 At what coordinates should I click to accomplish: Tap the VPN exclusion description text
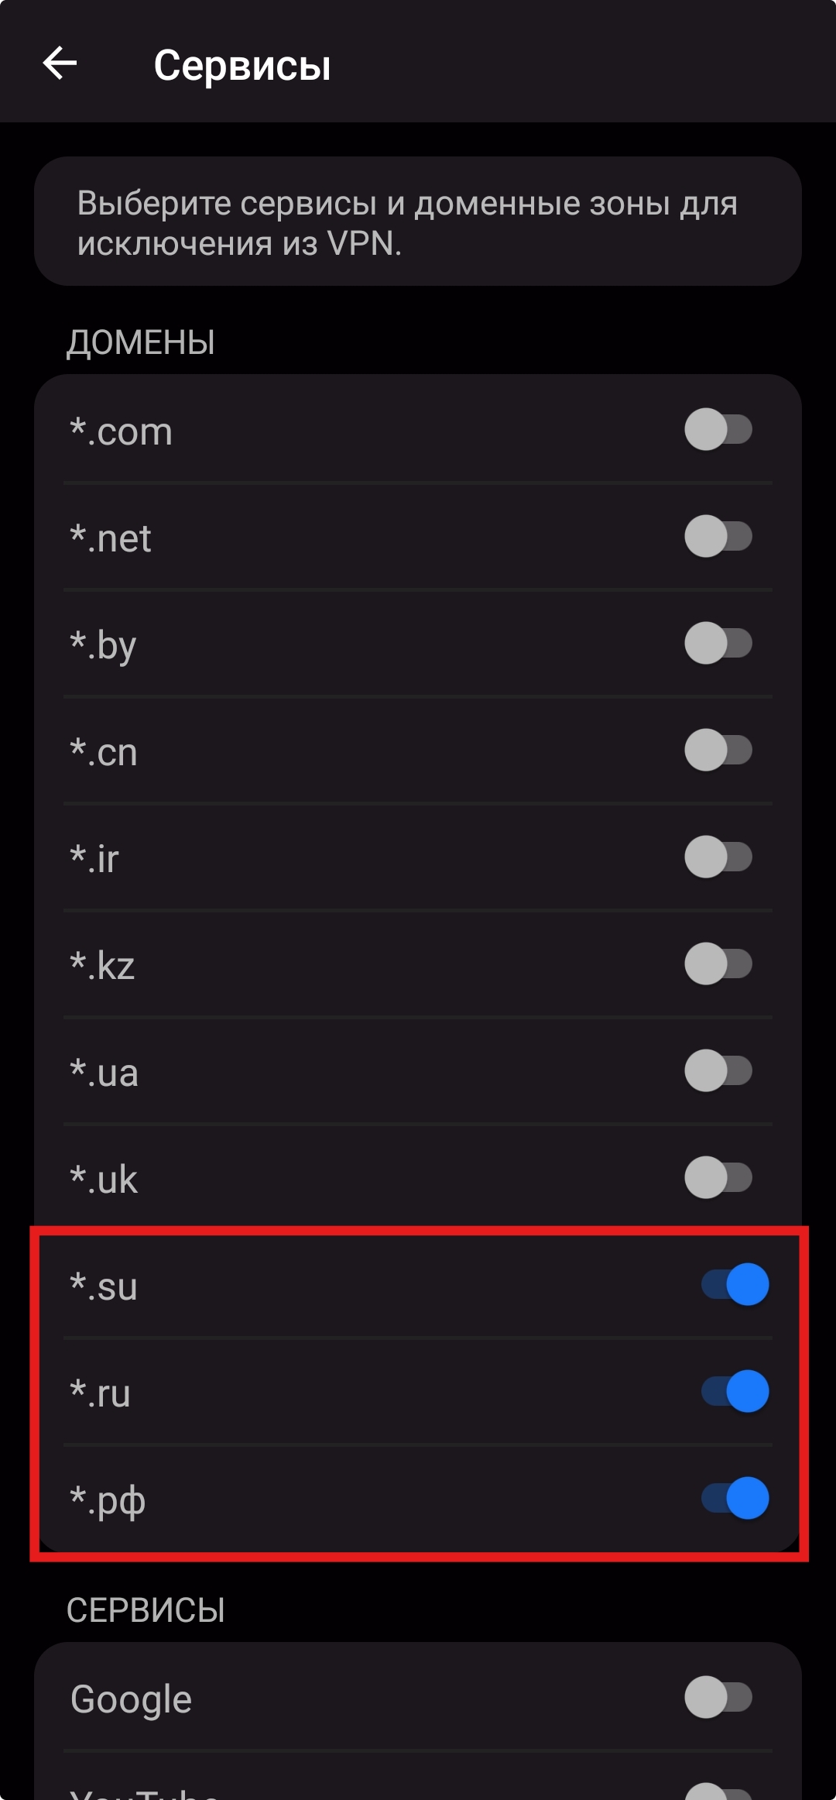tap(407, 223)
